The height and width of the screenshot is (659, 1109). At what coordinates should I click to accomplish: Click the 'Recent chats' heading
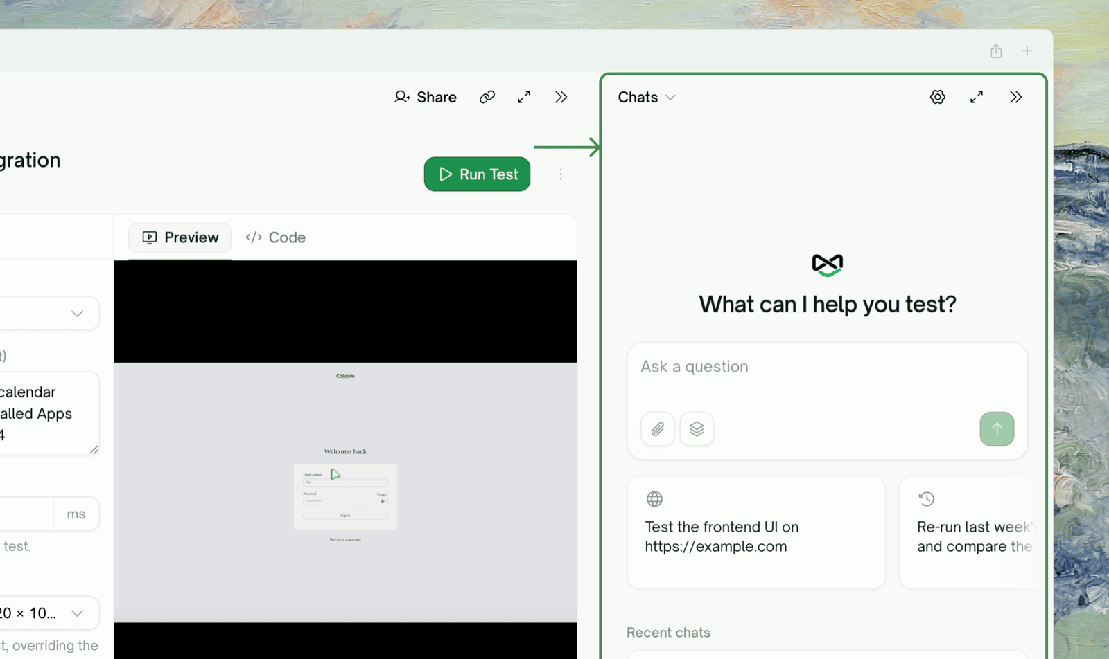pyautogui.click(x=668, y=633)
